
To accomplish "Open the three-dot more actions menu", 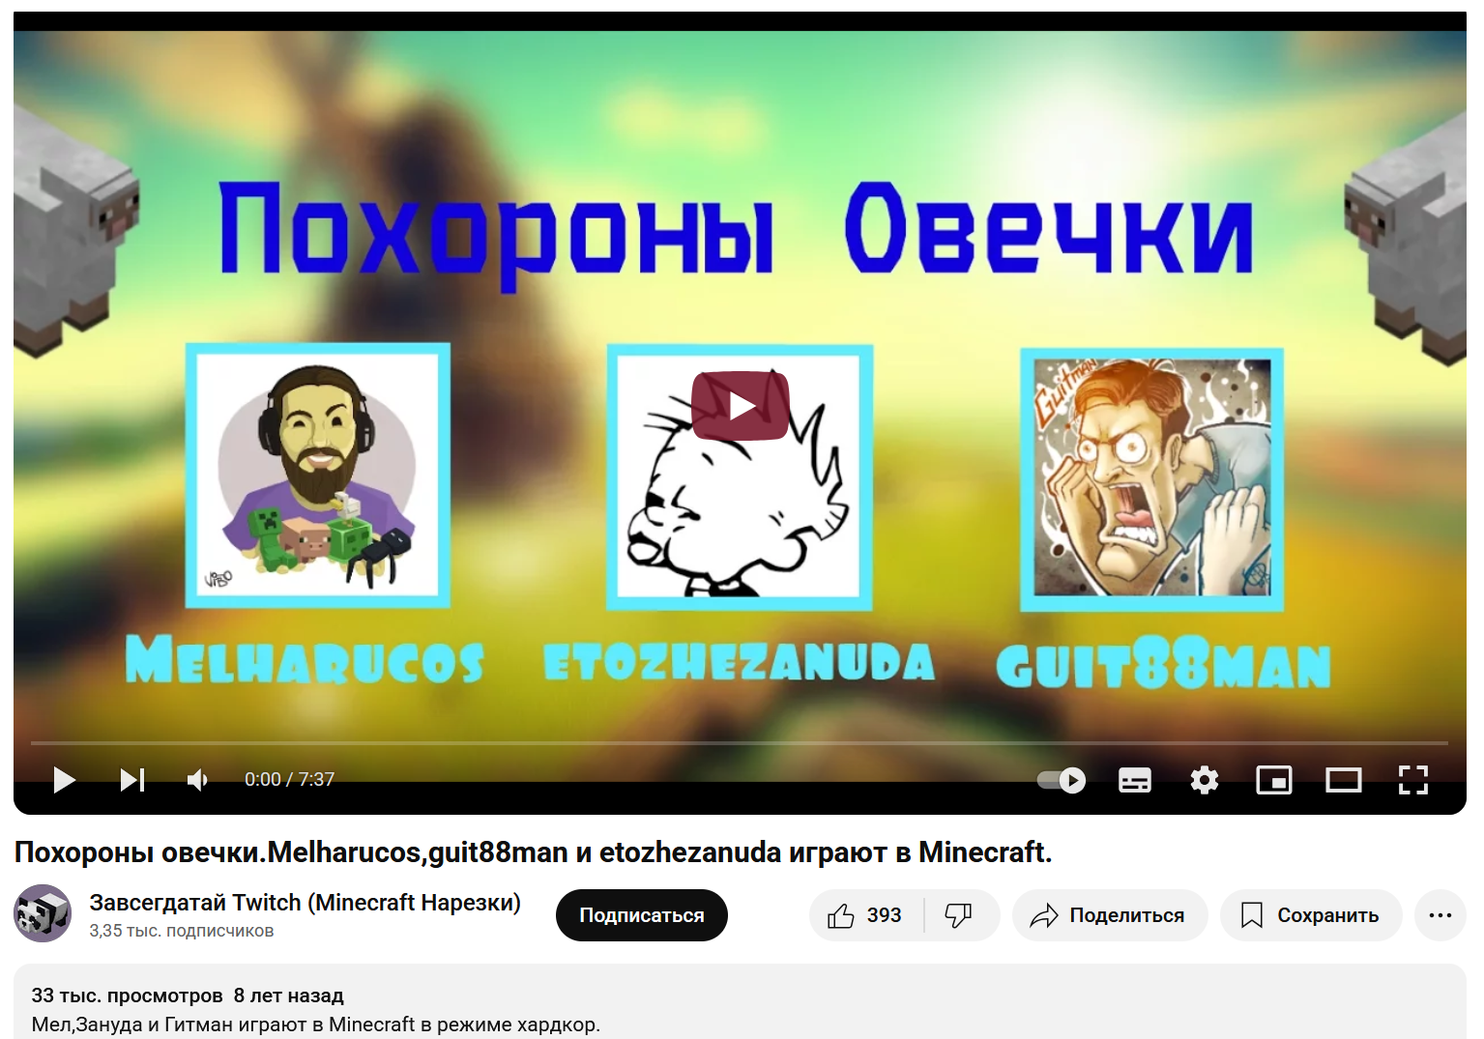I will point(1440,915).
